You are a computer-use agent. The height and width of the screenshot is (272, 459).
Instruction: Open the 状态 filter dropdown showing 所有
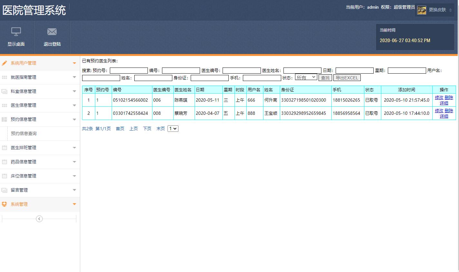point(306,77)
